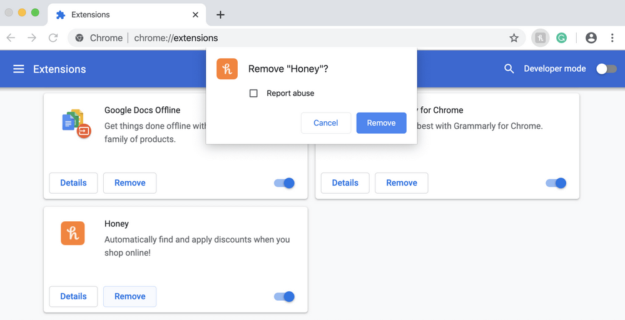The width and height of the screenshot is (625, 320).
Task: Click the browser forward arrow
Action: (x=32, y=37)
